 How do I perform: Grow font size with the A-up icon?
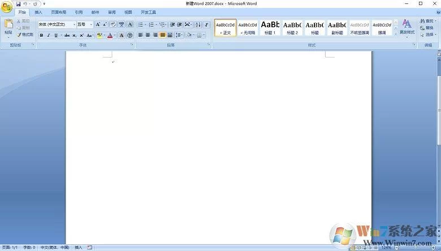pyautogui.click(x=98, y=24)
